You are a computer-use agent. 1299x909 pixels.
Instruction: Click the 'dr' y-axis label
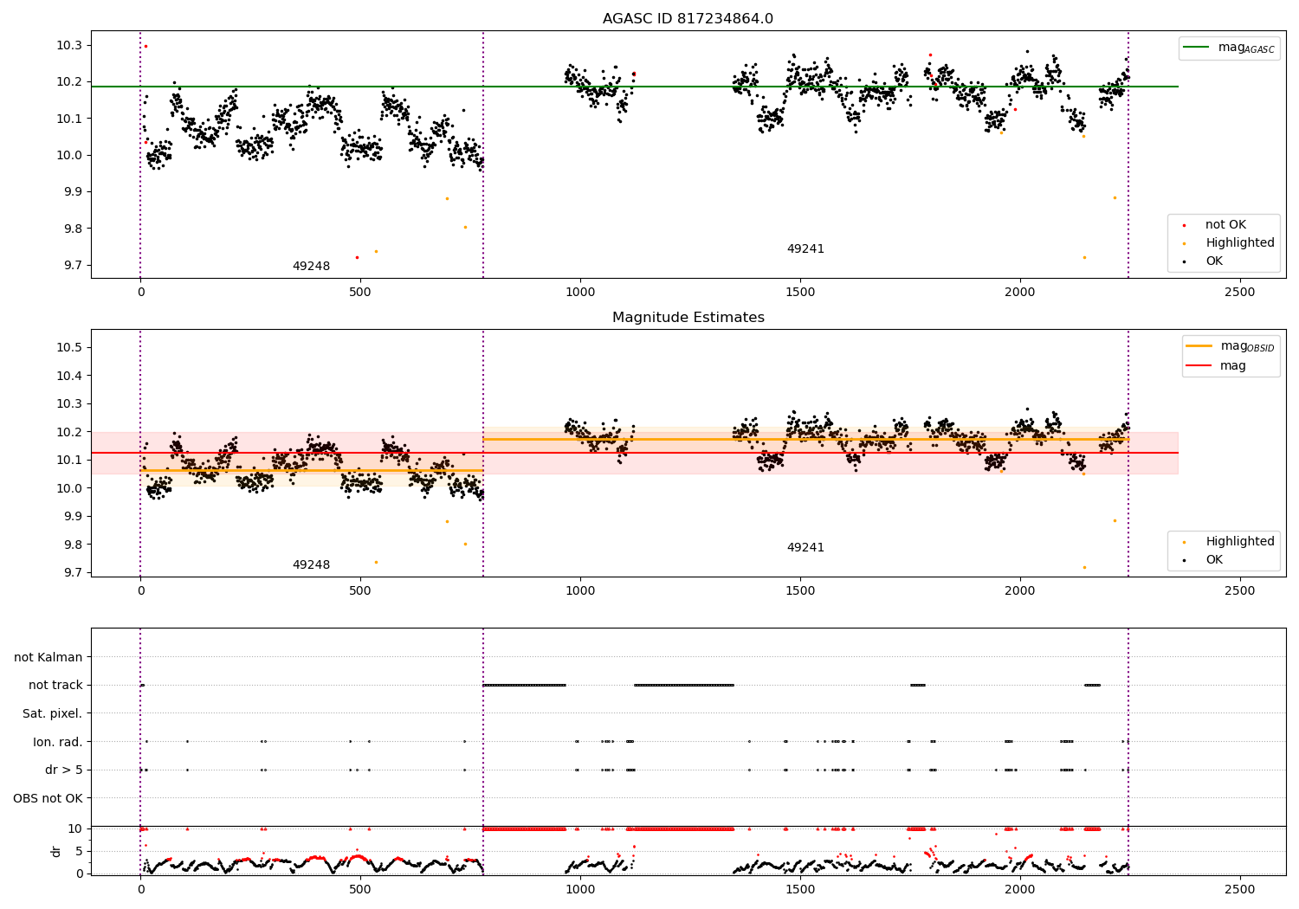pyautogui.click(x=56, y=851)
